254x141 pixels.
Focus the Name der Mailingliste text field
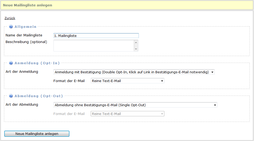tap(96, 36)
